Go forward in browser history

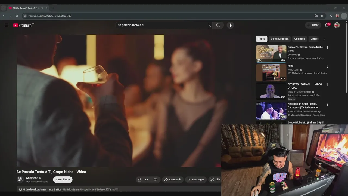10,16
